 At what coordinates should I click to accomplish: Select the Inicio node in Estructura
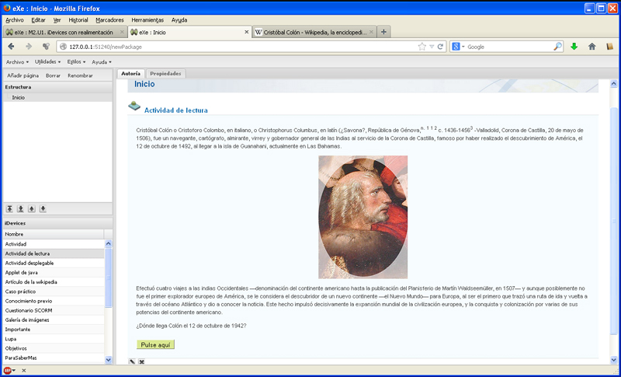(18, 97)
